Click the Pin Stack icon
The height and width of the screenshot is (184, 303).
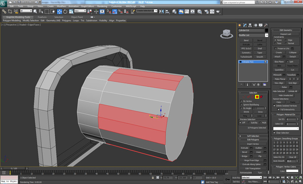click(241, 85)
